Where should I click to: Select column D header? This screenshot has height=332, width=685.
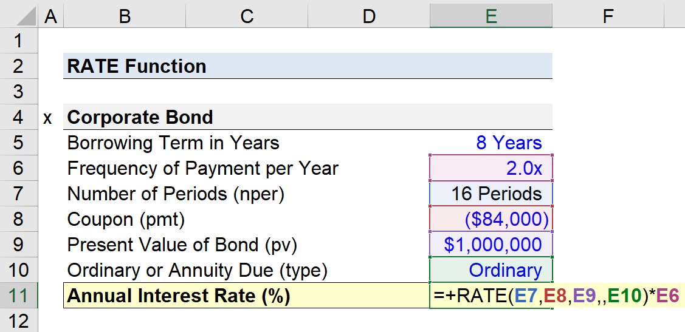(x=369, y=16)
